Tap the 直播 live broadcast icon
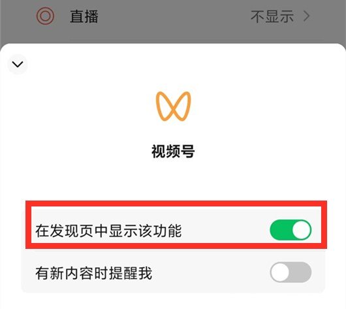Screen dimensions: 346x309 45,16
